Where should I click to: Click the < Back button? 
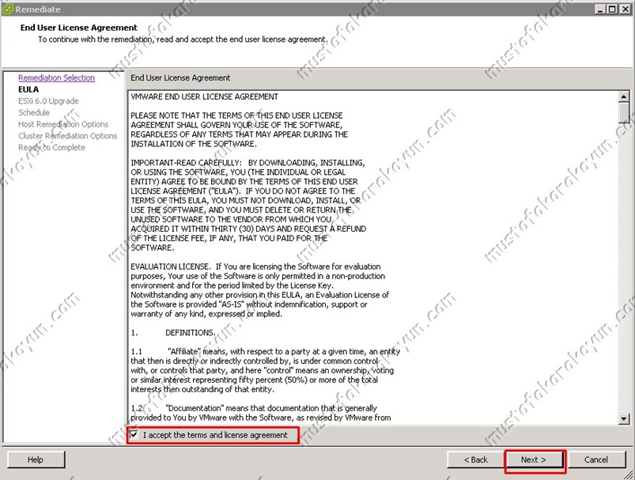pos(475,459)
